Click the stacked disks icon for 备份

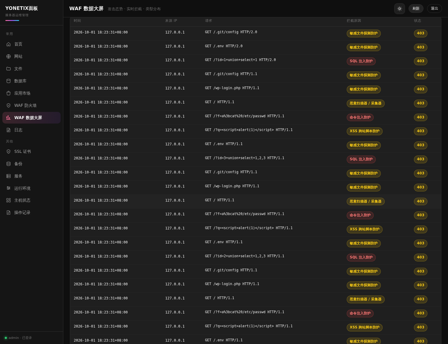pyautogui.click(x=8, y=164)
